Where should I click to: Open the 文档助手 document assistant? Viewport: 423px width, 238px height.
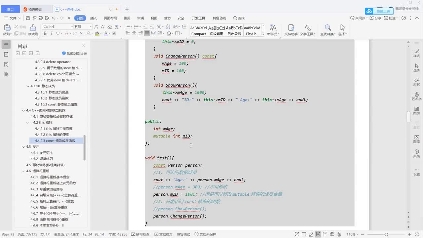click(x=291, y=30)
